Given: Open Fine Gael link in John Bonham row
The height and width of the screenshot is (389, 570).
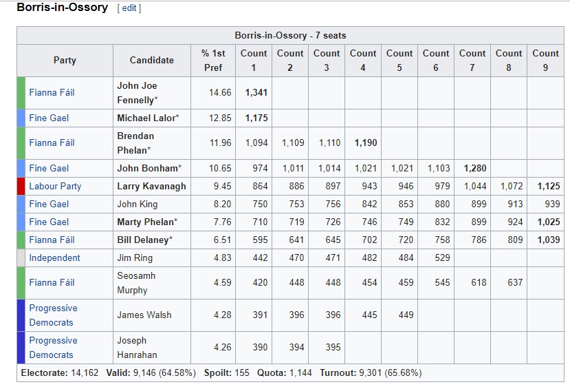Looking at the screenshot, I should tap(49, 169).
